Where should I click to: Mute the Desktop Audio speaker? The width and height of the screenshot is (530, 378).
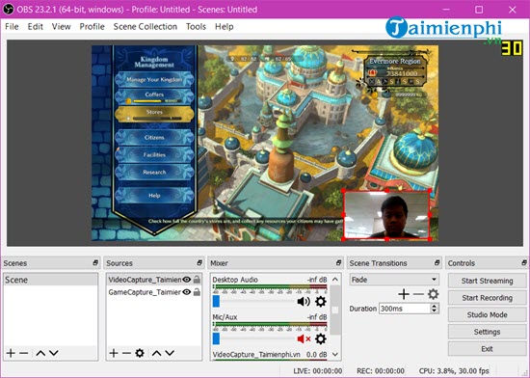[304, 301]
